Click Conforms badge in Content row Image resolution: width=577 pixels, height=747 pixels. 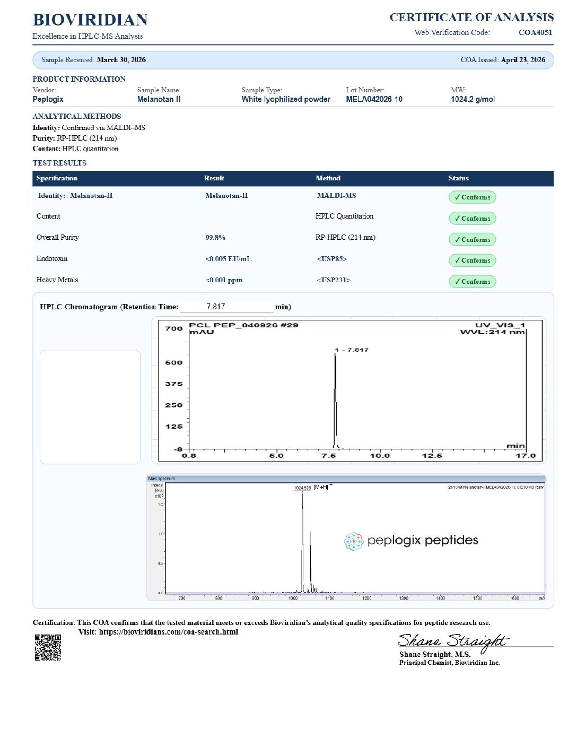[x=472, y=218]
